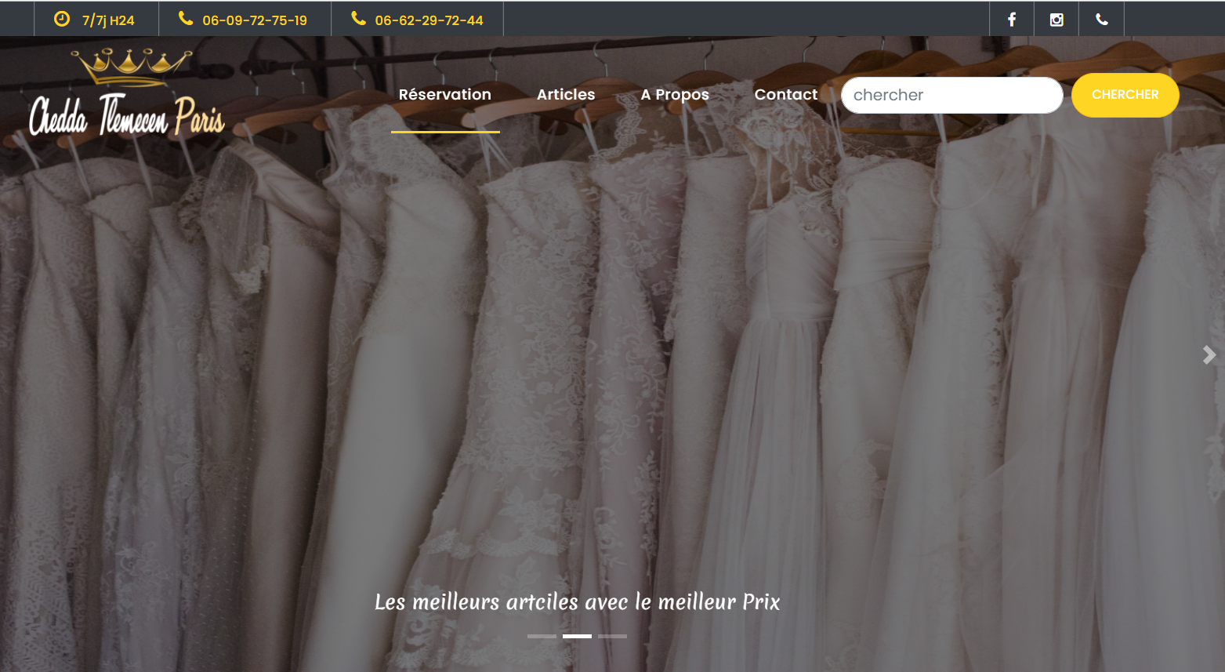Select the Chedda Tlemecen Paris crown logo
1225x672 pixels.
(x=125, y=90)
